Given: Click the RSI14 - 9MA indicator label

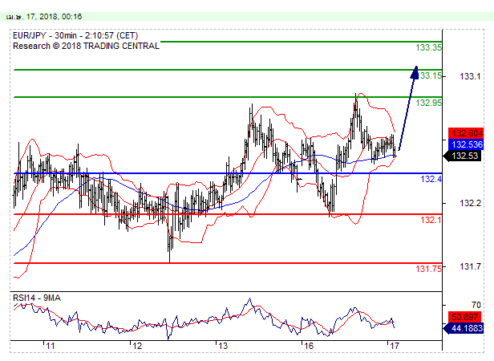Looking at the screenshot, I should click(37, 298).
